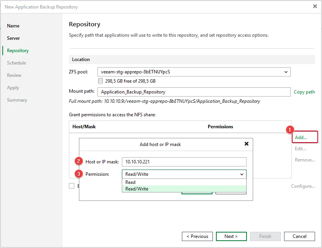Open the Server wizard step
Screen dimensions: 322x248
[13, 38]
